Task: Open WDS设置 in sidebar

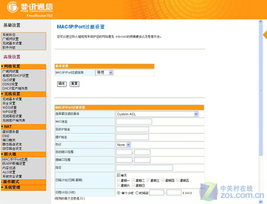Action: pyautogui.click(x=9, y=107)
